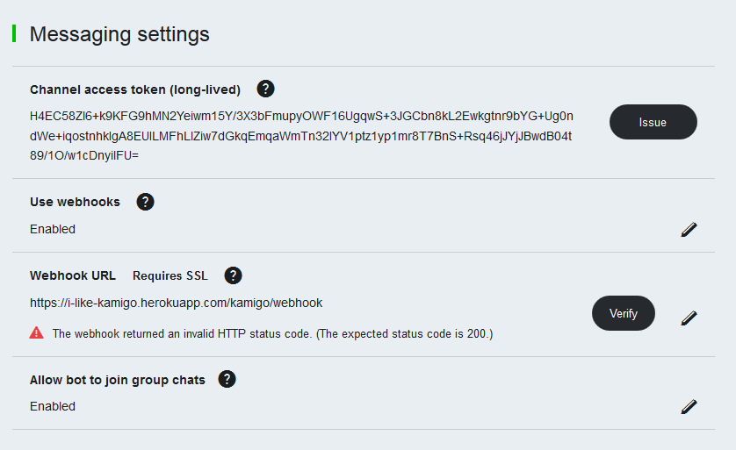Click the Channel access token (long-lived) label

click(135, 89)
